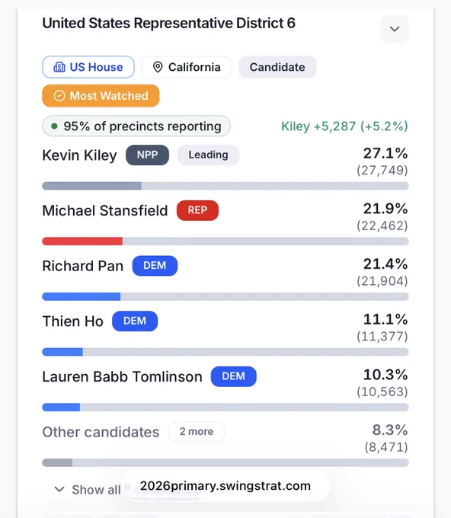The image size is (451, 518).
Task: Select the California filter chip
Action: 187,67
